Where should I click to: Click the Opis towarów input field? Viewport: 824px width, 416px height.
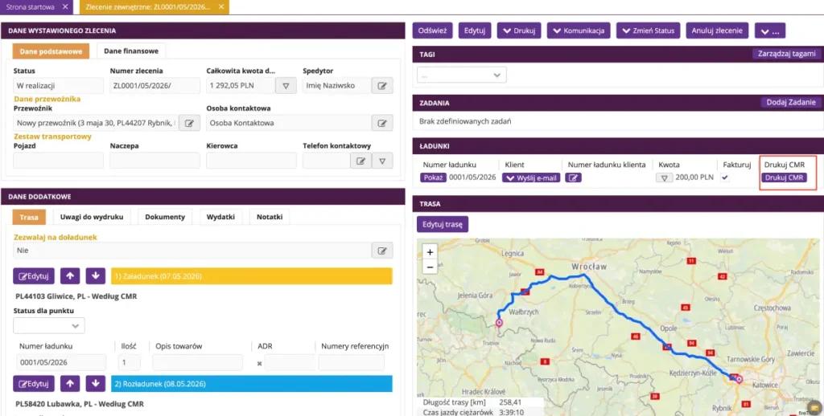point(198,362)
